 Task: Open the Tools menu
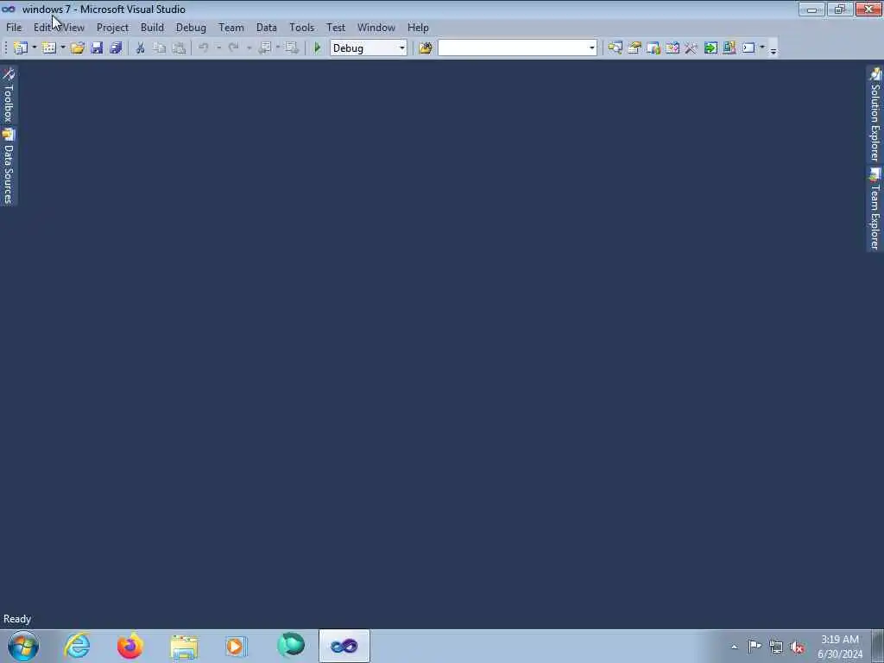301,27
